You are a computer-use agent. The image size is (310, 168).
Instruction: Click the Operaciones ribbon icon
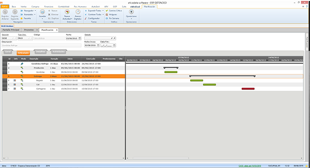pyautogui.click(x=131, y=12)
